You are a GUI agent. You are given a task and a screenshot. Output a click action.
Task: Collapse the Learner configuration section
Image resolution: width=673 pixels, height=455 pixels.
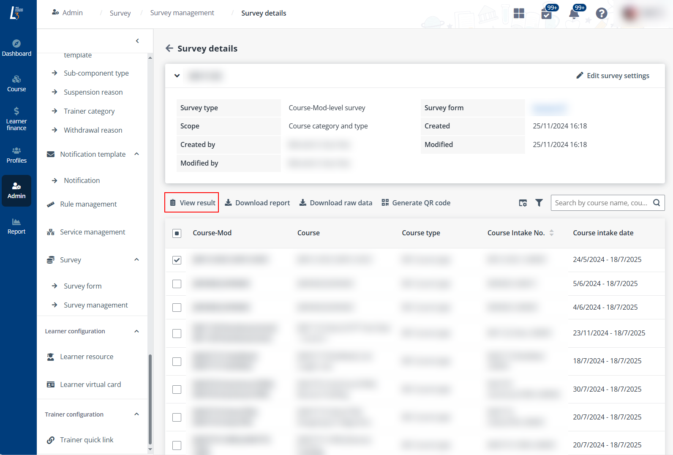pyautogui.click(x=136, y=331)
